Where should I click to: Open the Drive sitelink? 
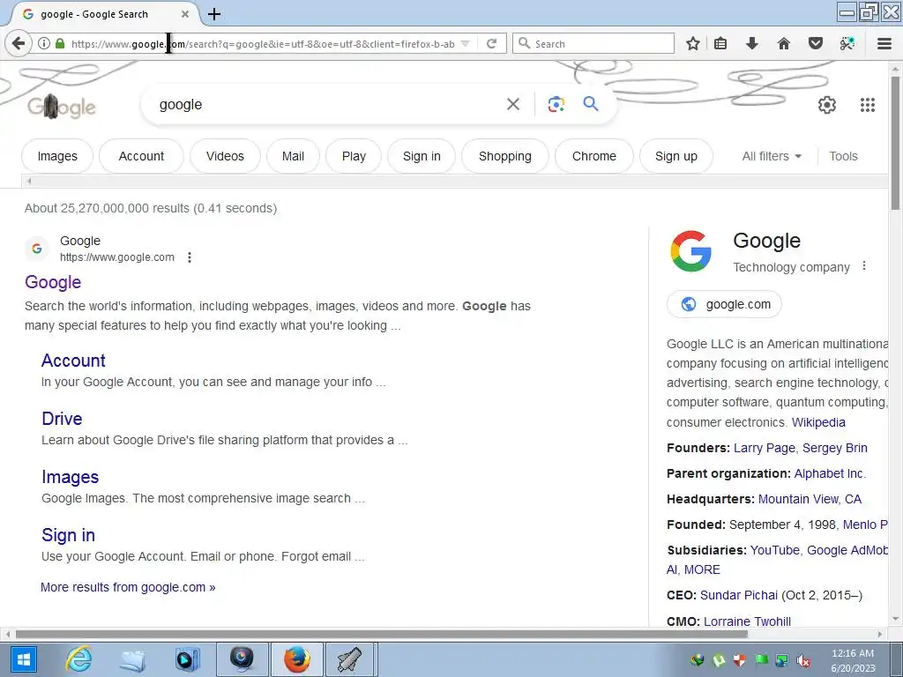[62, 419]
